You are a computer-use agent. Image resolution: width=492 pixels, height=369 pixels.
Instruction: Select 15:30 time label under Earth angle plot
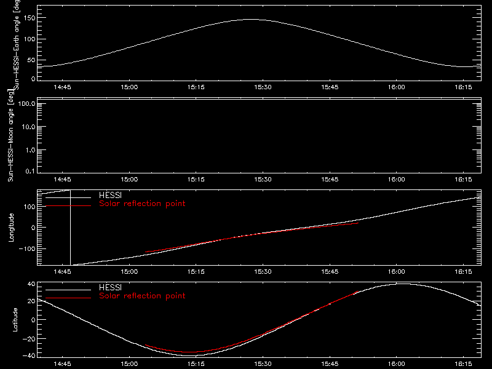pyautogui.click(x=263, y=87)
